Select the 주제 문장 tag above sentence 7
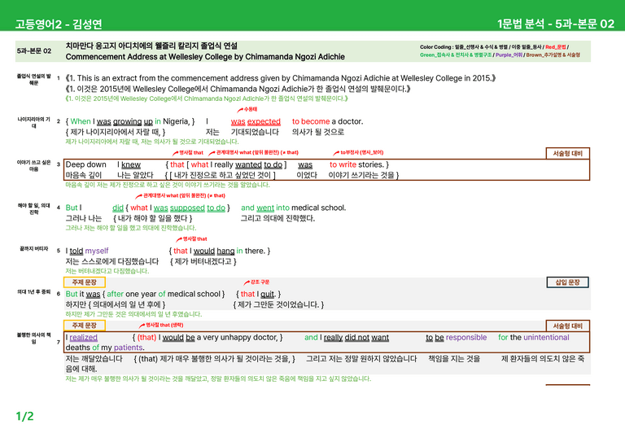625x442 pixels. click(x=85, y=326)
